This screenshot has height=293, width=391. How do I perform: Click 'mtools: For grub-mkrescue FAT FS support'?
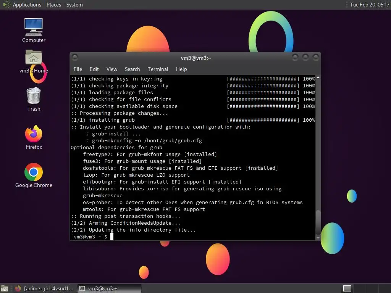pos(144,209)
